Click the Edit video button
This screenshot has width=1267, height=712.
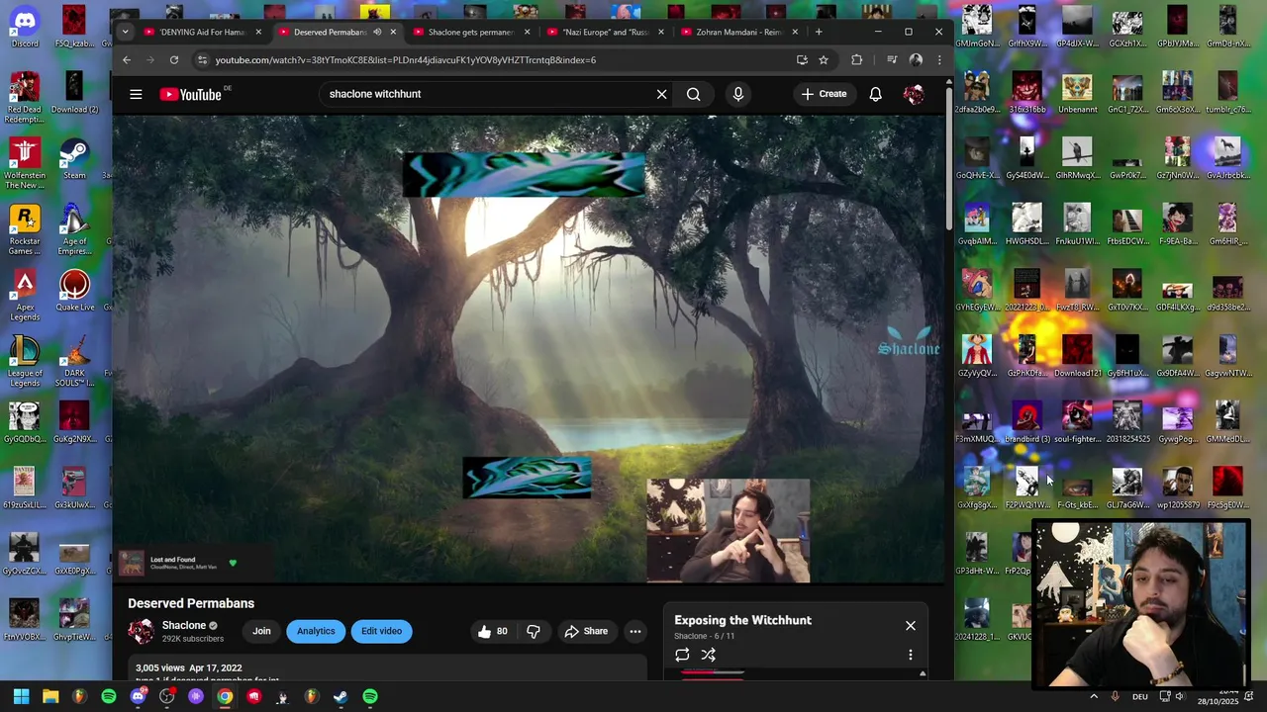pos(381,631)
